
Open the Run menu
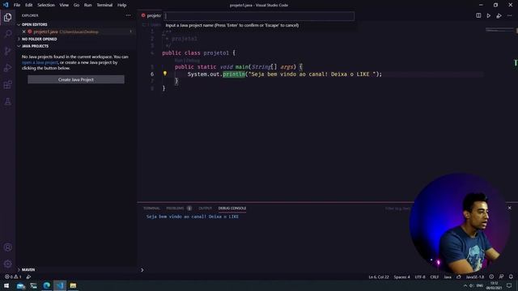coord(87,5)
